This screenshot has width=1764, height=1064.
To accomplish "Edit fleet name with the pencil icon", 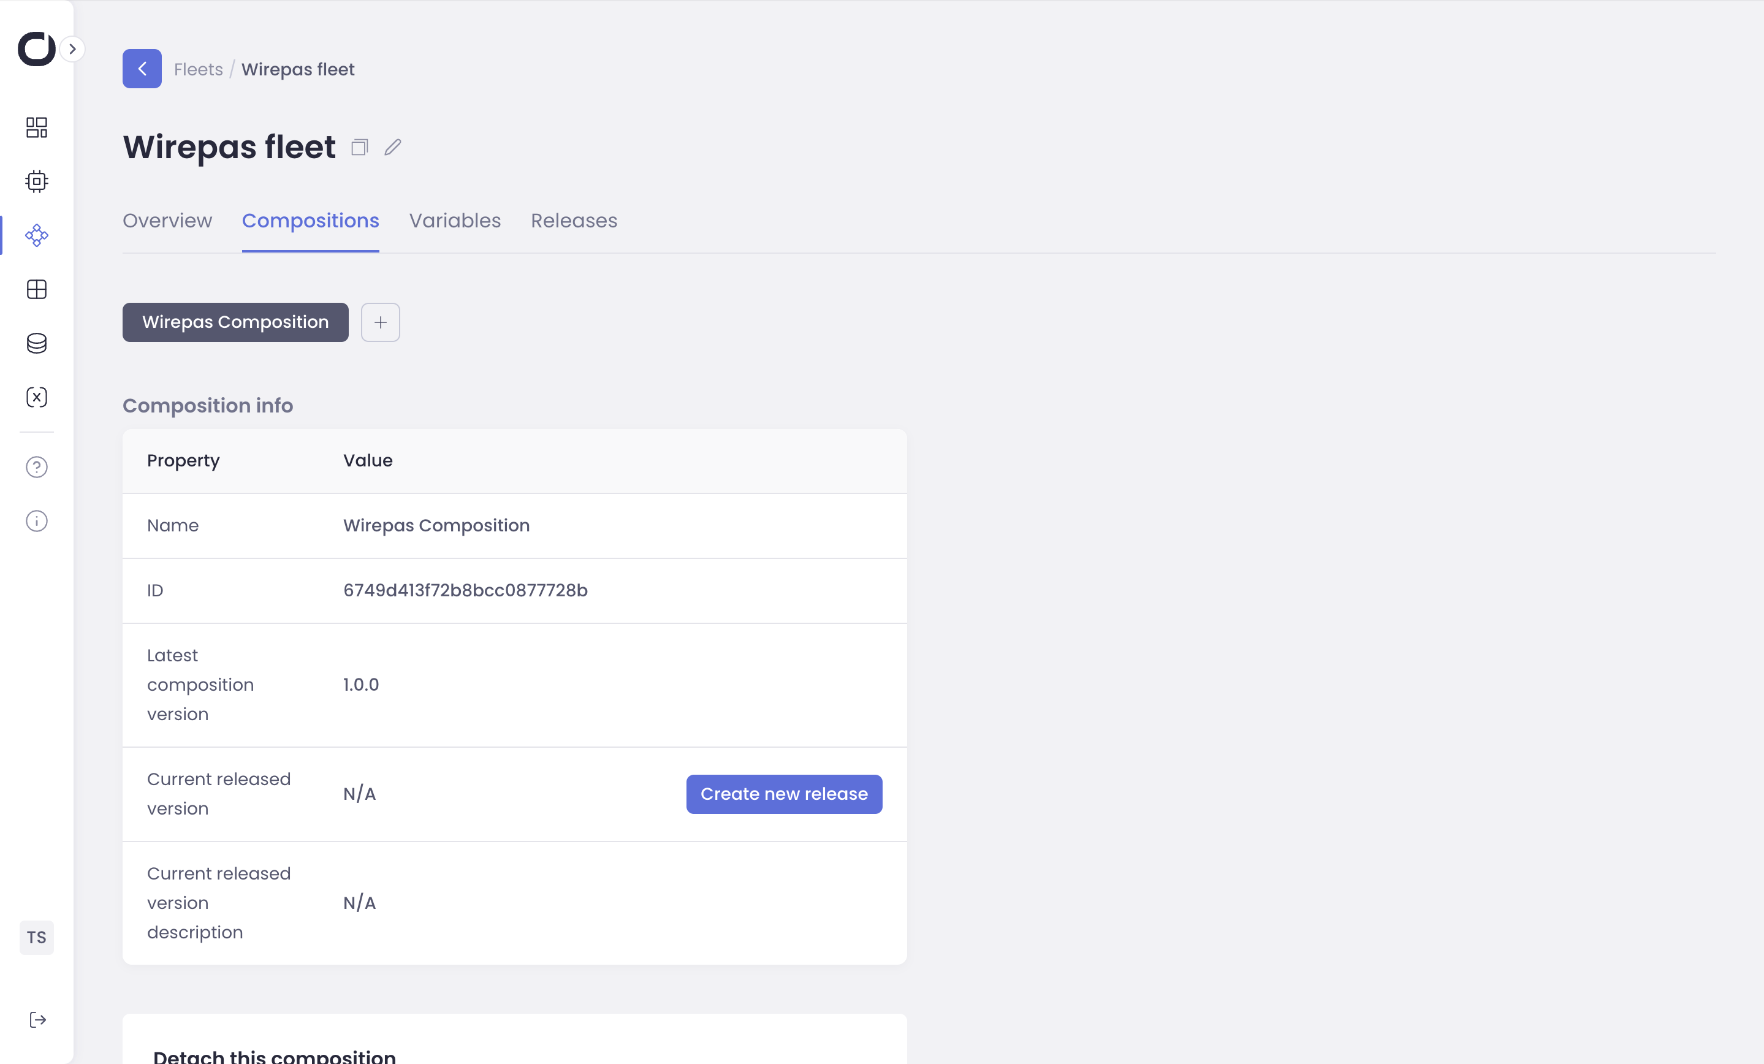I will 392,148.
